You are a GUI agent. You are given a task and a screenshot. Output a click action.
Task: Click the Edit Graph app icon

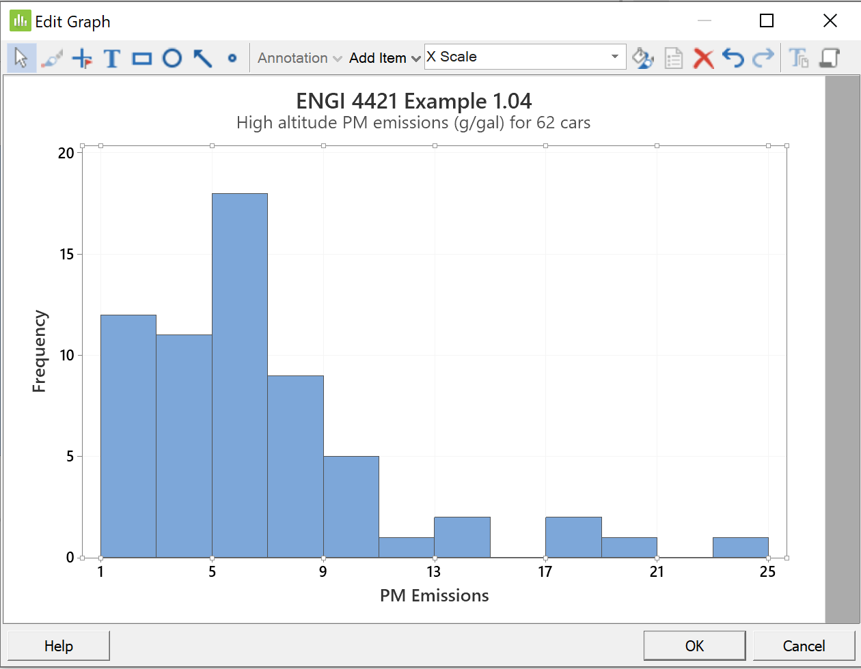20,20
